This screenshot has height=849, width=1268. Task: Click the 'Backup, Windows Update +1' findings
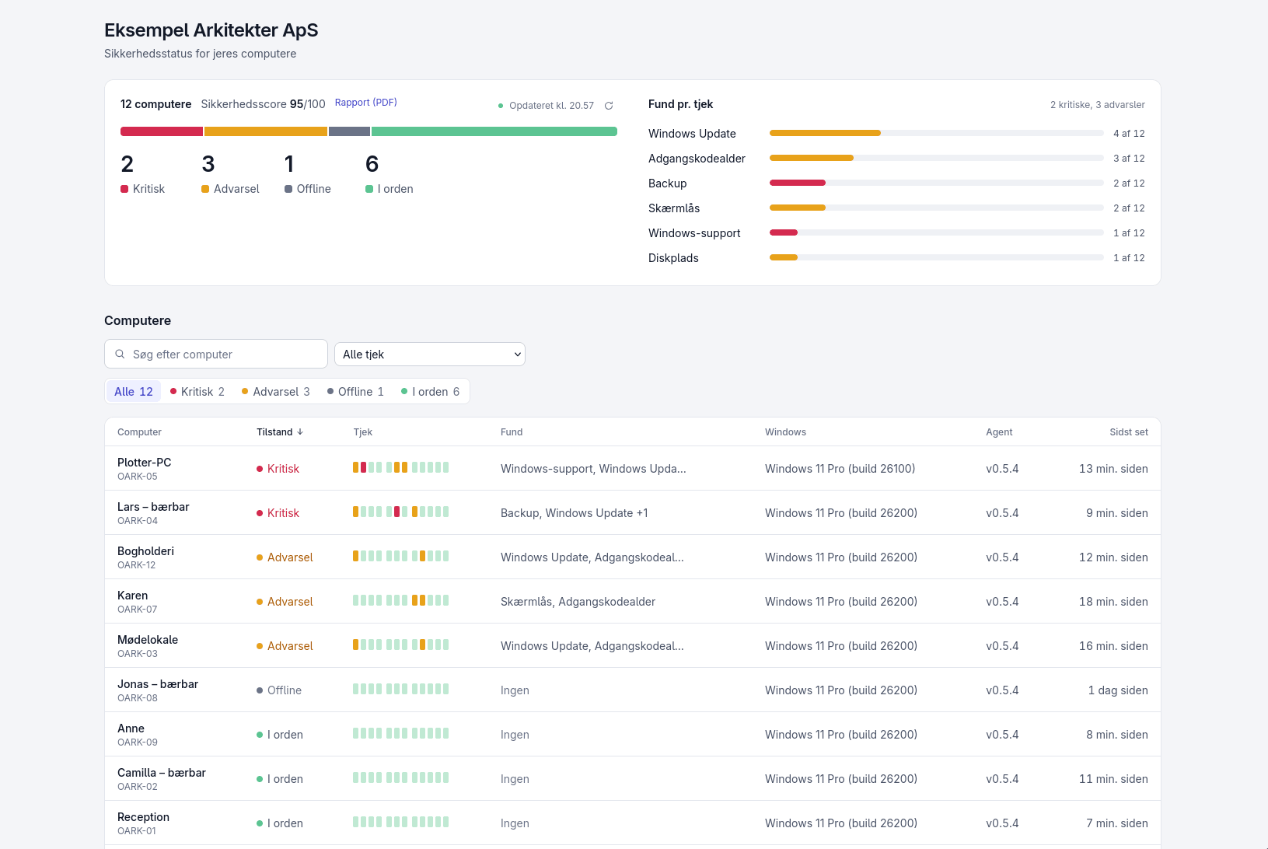[x=574, y=513]
